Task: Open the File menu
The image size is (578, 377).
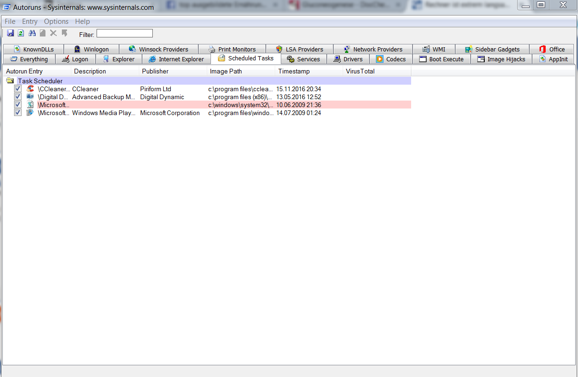Action: [10, 22]
